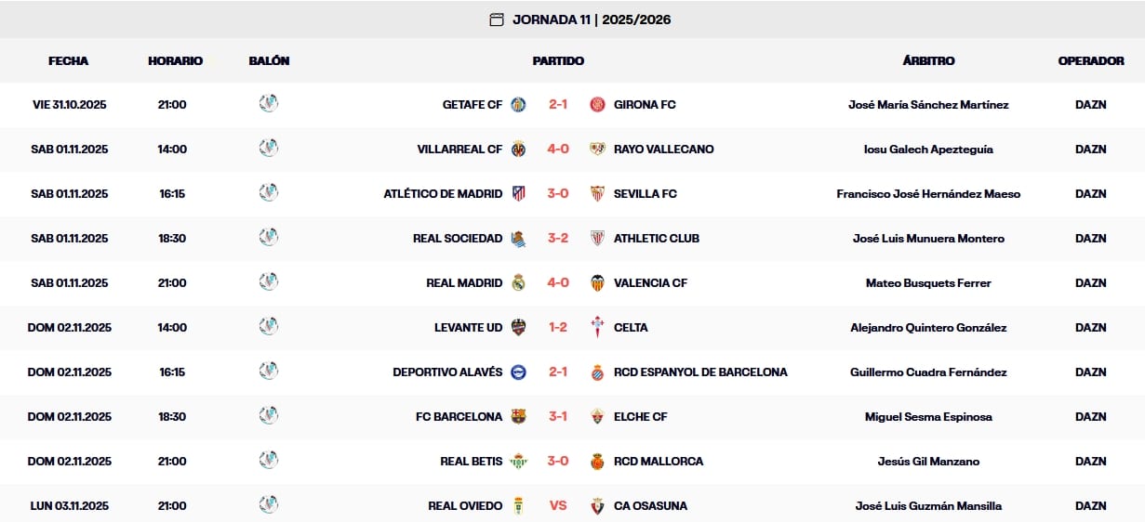Click the Real Betis crest
This screenshot has width=1145, height=522.
click(519, 462)
